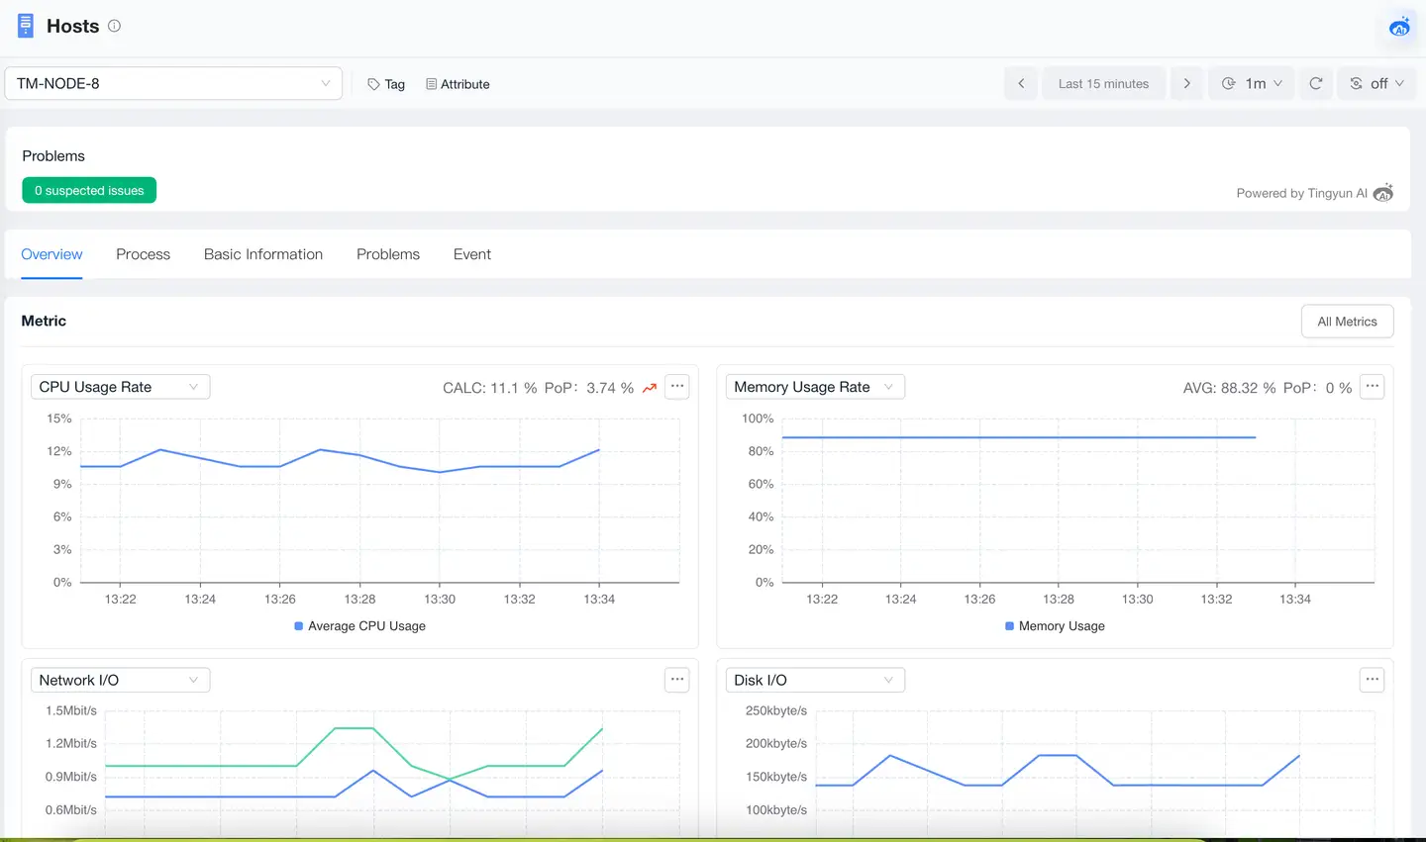Open Disk I/O chart more options

[1372, 680]
